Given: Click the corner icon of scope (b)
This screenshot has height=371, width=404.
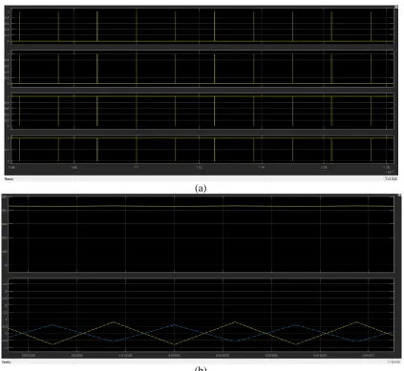Looking at the screenshot, I should point(400,196).
